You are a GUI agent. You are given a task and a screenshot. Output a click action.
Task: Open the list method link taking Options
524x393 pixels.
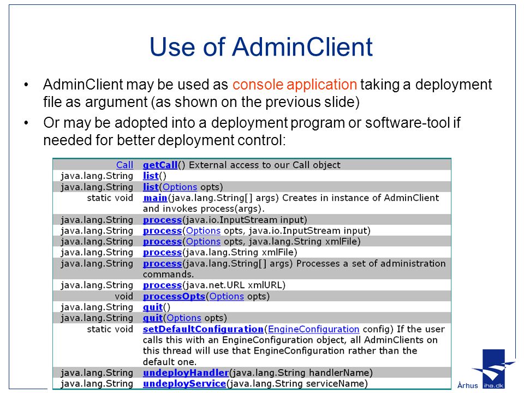click(x=151, y=187)
